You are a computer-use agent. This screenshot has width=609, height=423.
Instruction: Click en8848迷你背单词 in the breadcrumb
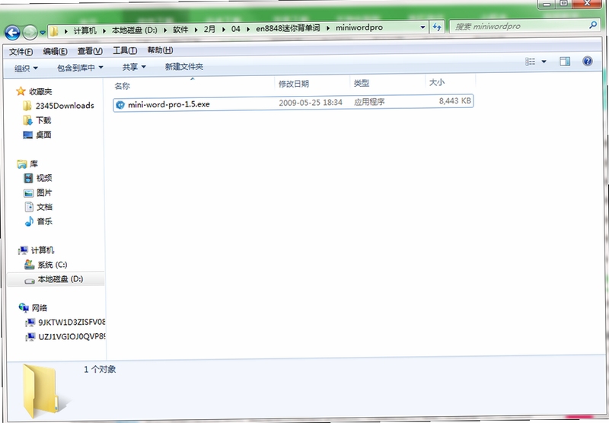click(x=288, y=28)
